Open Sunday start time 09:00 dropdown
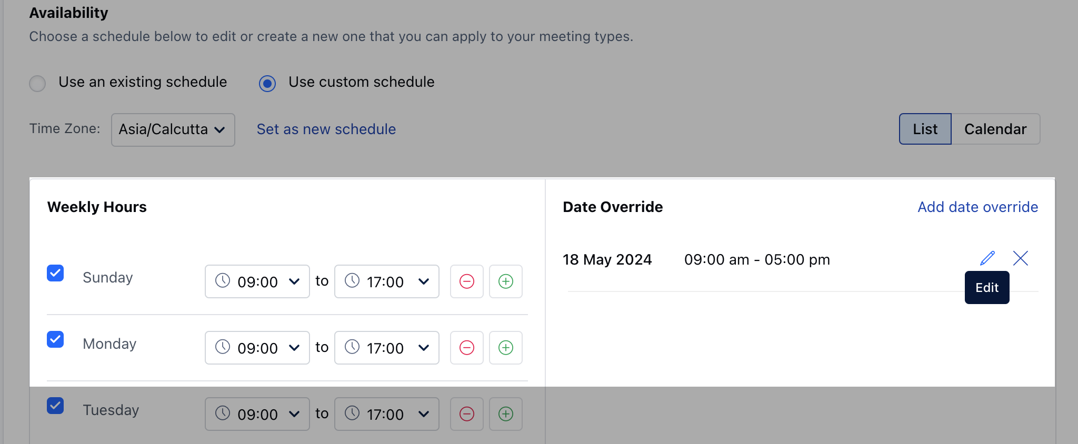 pos(257,281)
